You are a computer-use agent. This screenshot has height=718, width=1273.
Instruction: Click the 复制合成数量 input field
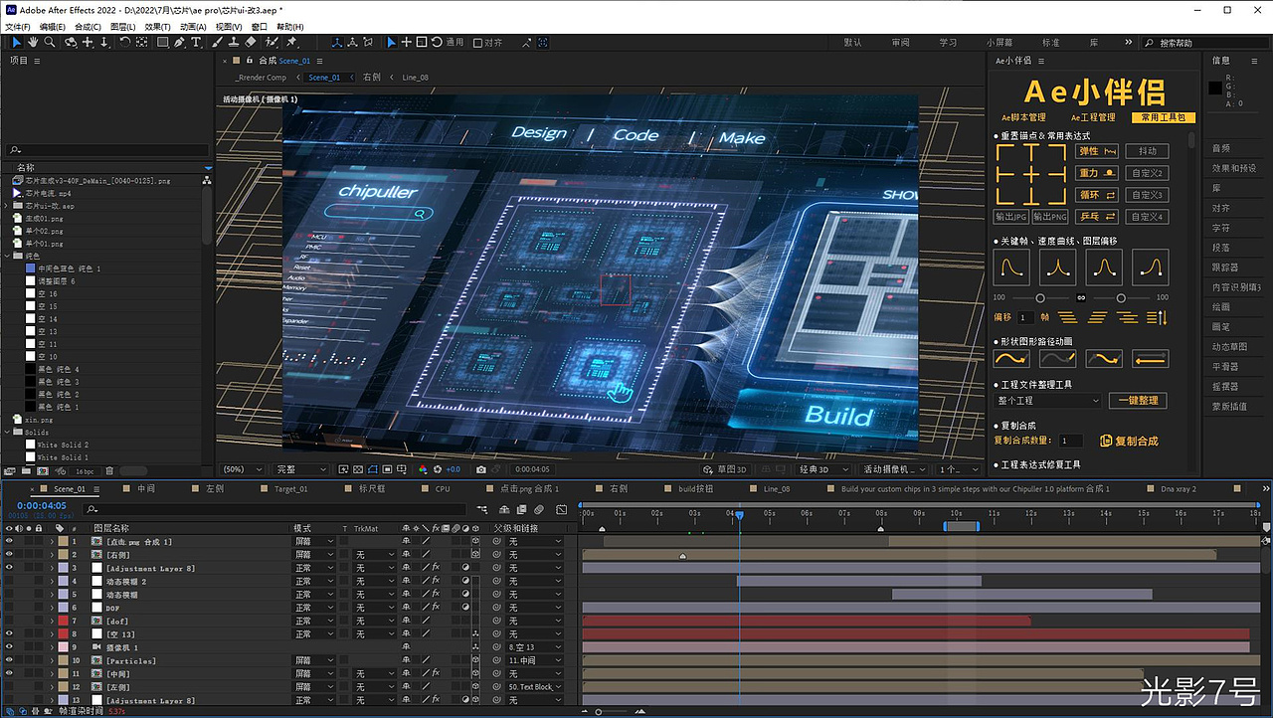click(x=1070, y=441)
